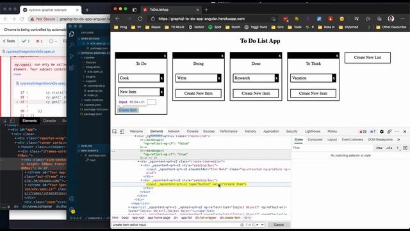This screenshot has width=410, height=231.
Task: Toggle device emulation in Edge DevTools
Action: (122, 132)
